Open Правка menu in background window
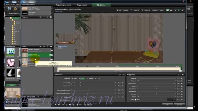Image resolution: width=198 pixels, height=111 pixels. 13,5
